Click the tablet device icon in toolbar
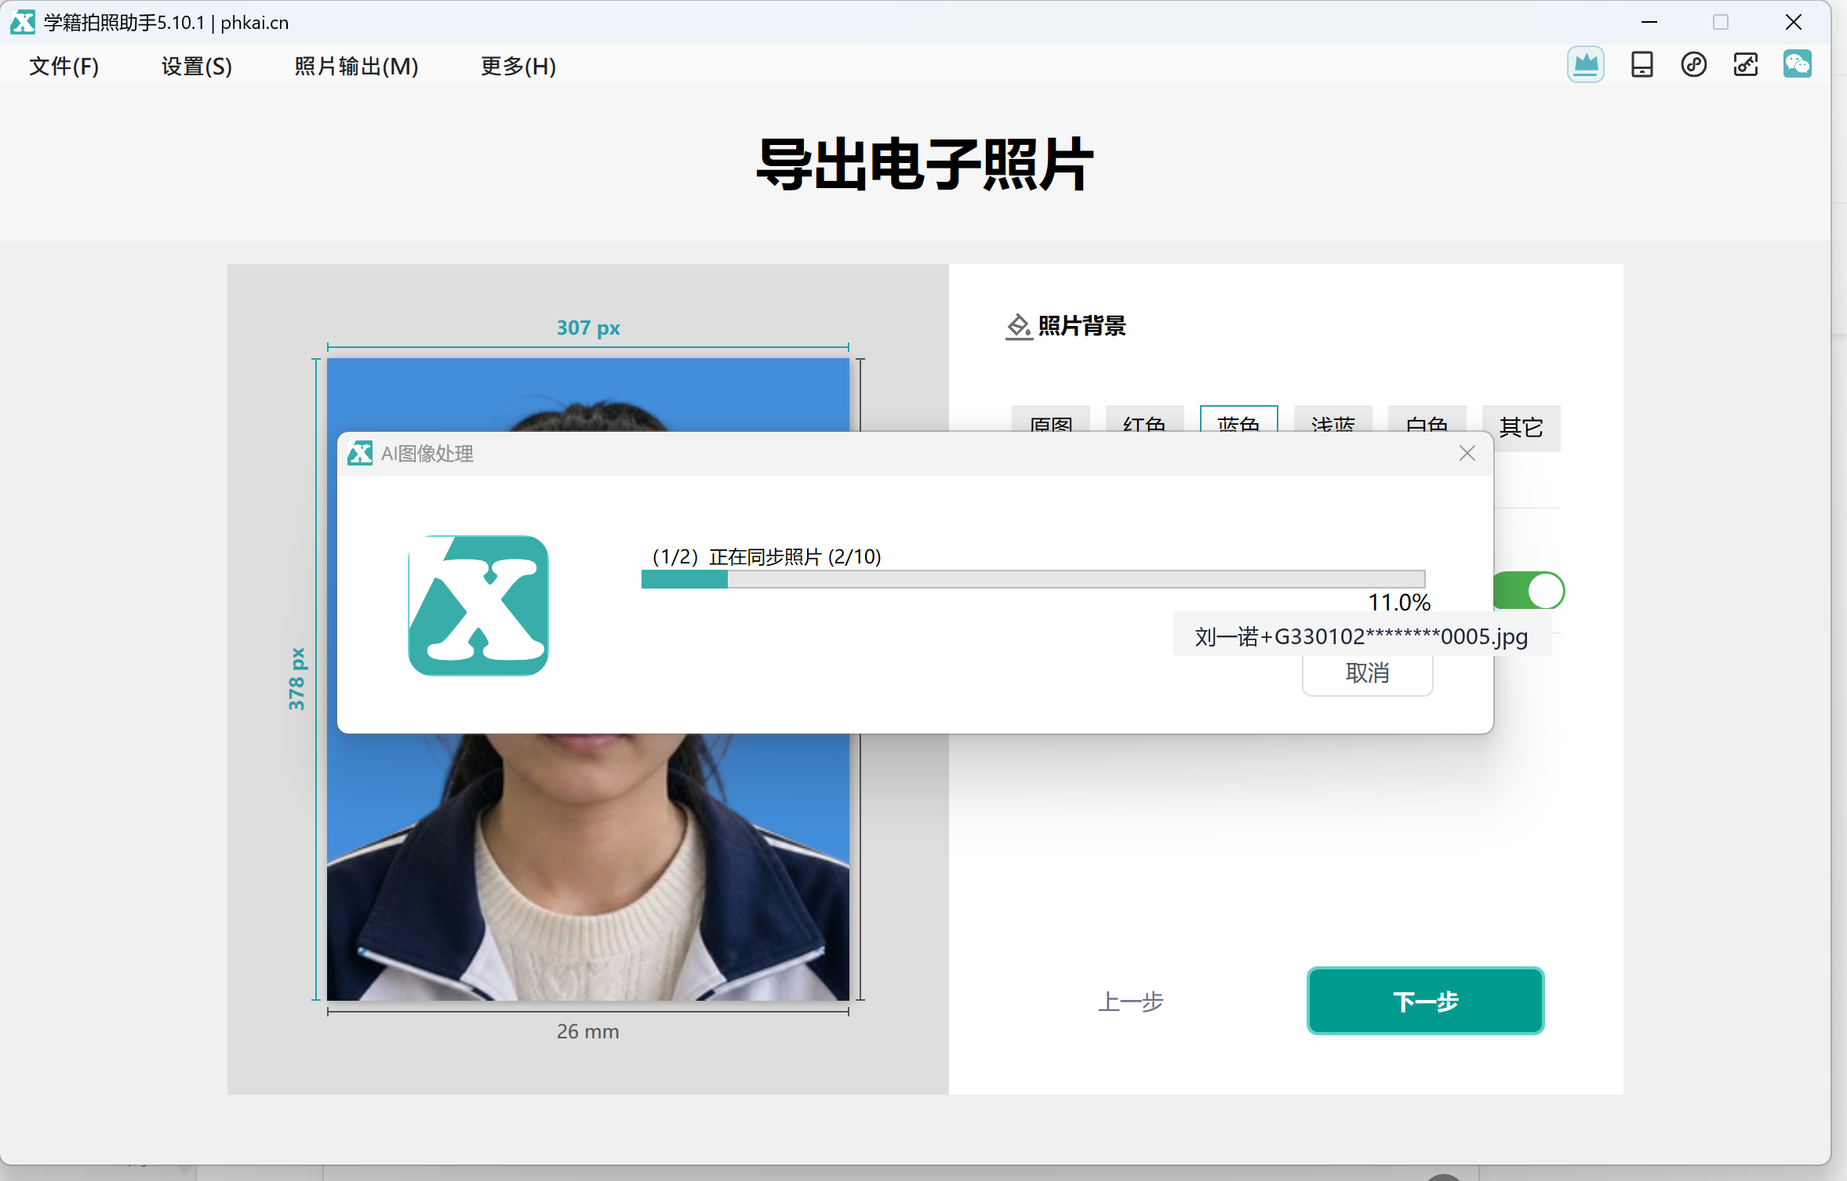Screen dimensions: 1847x1181 (x=1642, y=64)
